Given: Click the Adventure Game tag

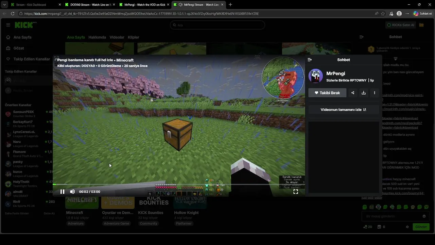Looking at the screenshot, I should coord(117,224).
